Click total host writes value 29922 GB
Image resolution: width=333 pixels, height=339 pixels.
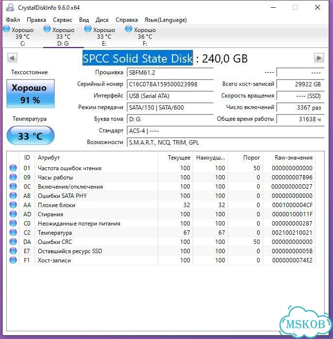coord(300,84)
